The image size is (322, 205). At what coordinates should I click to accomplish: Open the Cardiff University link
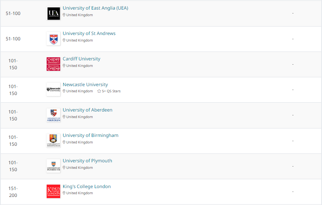tap(81, 59)
